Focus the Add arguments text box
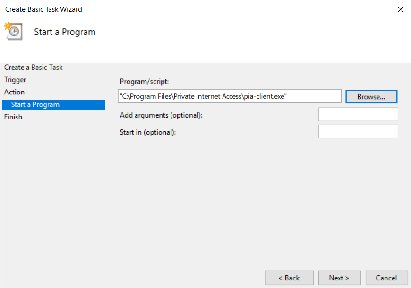 pos(358,114)
